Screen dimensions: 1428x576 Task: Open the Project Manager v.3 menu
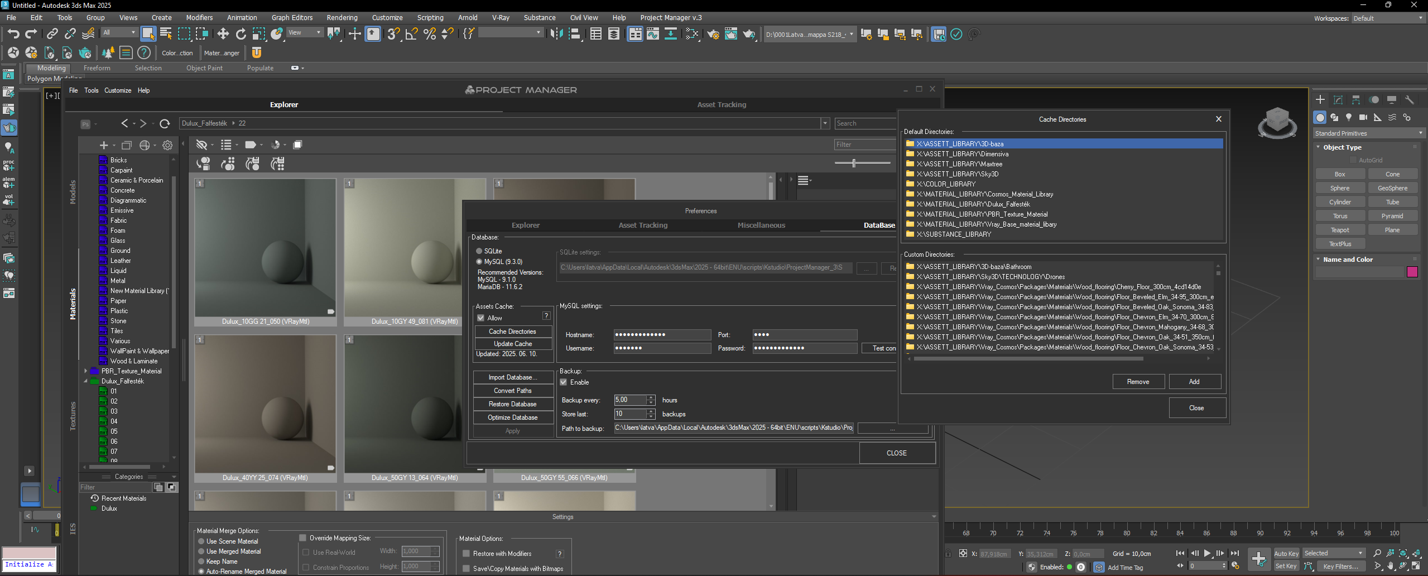coord(671,18)
